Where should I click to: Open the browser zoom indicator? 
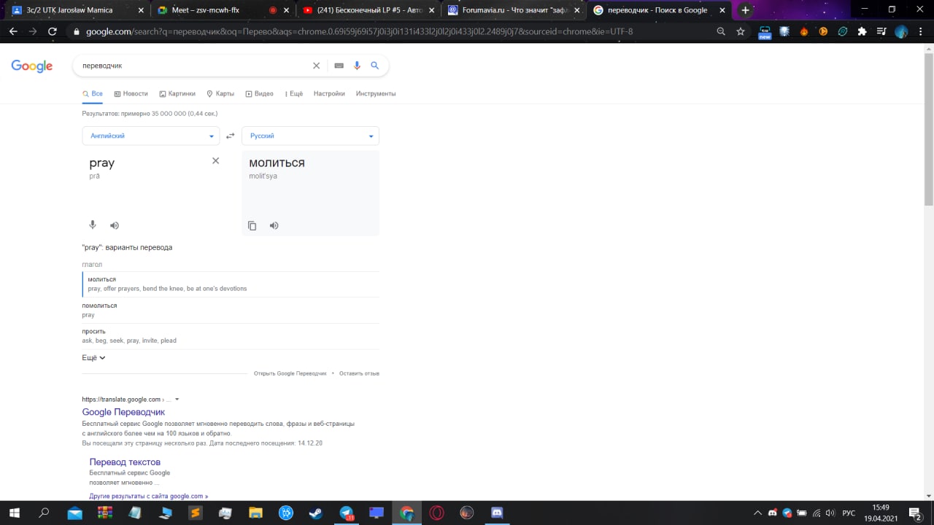click(x=721, y=31)
